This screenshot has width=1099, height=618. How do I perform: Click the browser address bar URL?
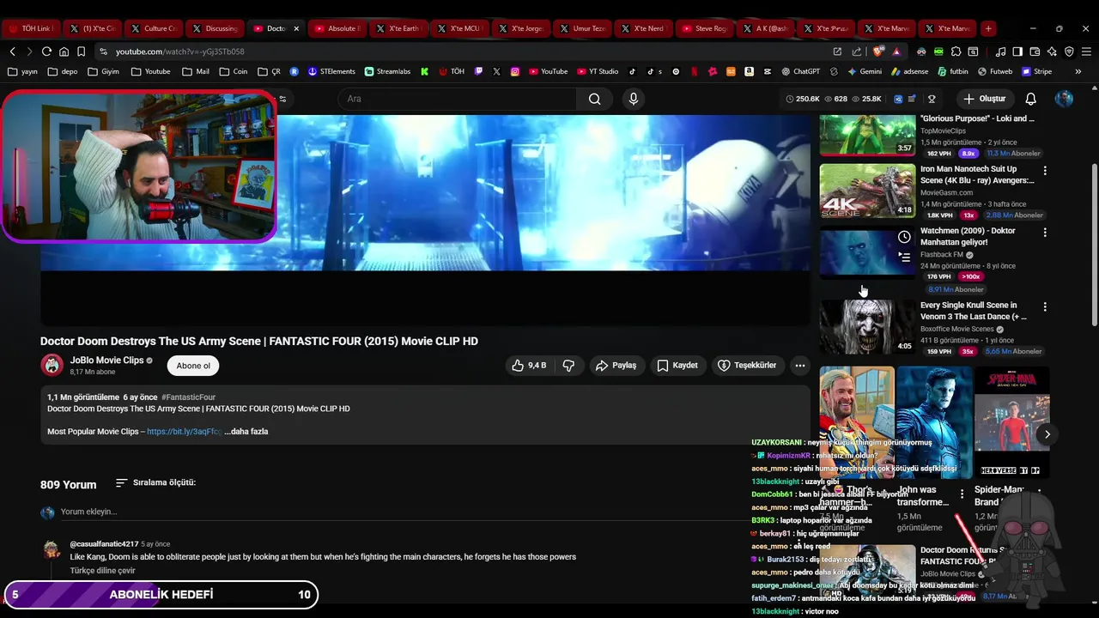[x=180, y=51]
